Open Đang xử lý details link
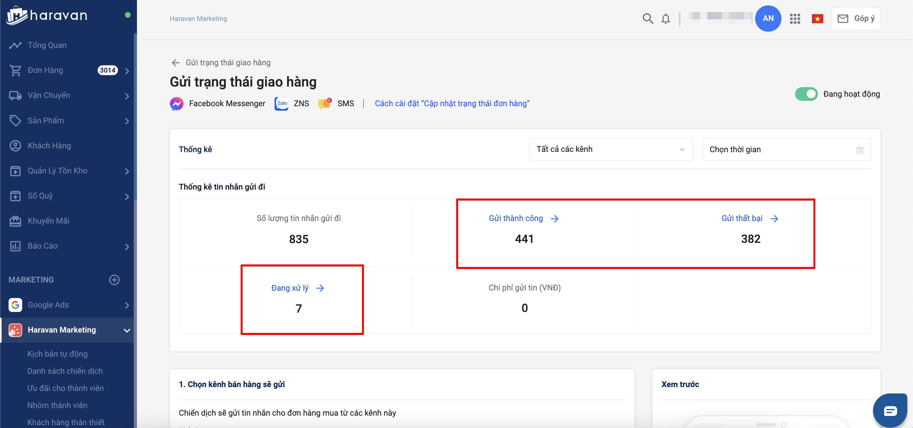 [298, 288]
